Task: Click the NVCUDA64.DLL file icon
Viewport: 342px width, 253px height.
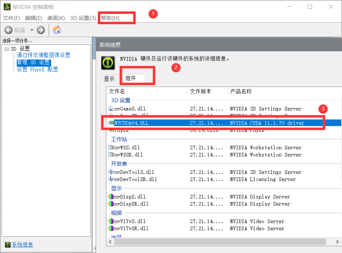Action: (111, 122)
